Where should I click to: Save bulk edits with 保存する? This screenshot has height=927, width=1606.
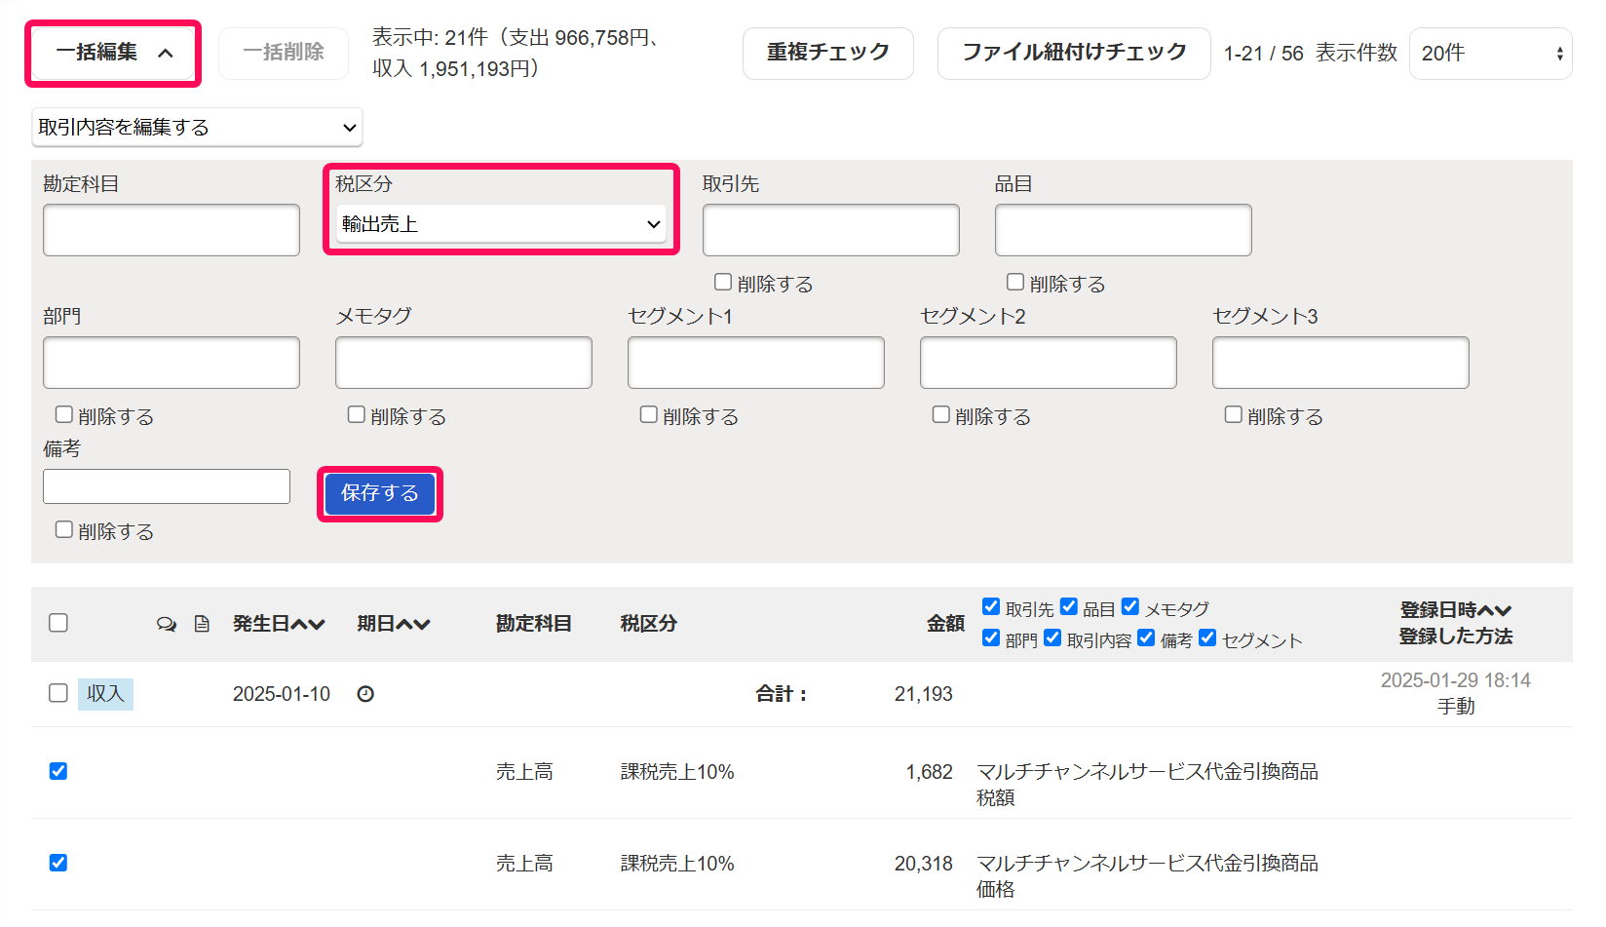(x=380, y=493)
